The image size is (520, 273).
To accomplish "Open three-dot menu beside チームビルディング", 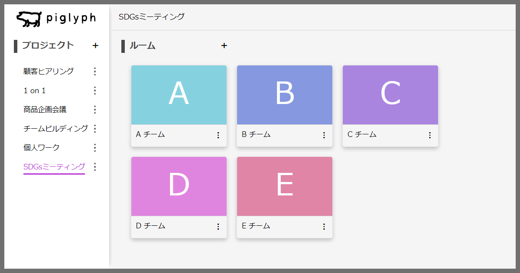I will coord(95,129).
